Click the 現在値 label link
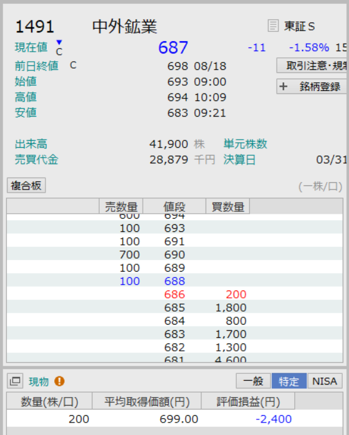The width and height of the screenshot is (349, 435). tap(31, 47)
